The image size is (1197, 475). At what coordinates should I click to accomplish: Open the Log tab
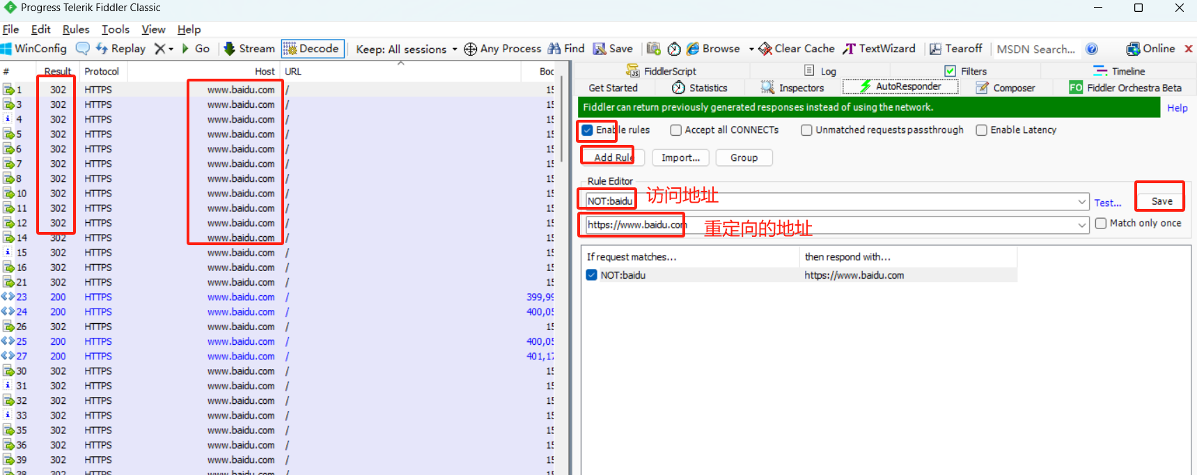tap(820, 71)
